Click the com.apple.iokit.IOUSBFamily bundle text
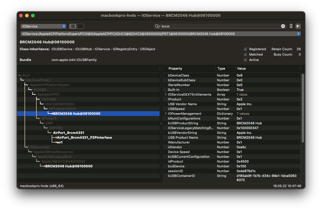Viewport: 322px width, 211px height. pos(74,60)
